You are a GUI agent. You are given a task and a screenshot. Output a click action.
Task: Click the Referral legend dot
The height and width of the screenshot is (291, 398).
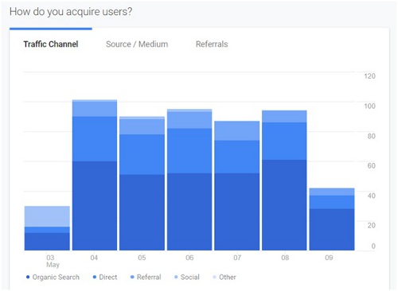pos(132,277)
